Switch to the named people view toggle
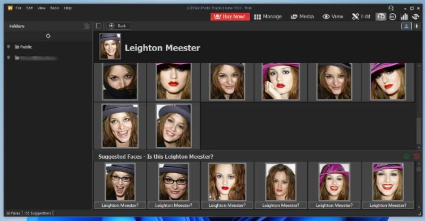The height and width of the screenshot is (221, 425). click(406, 26)
